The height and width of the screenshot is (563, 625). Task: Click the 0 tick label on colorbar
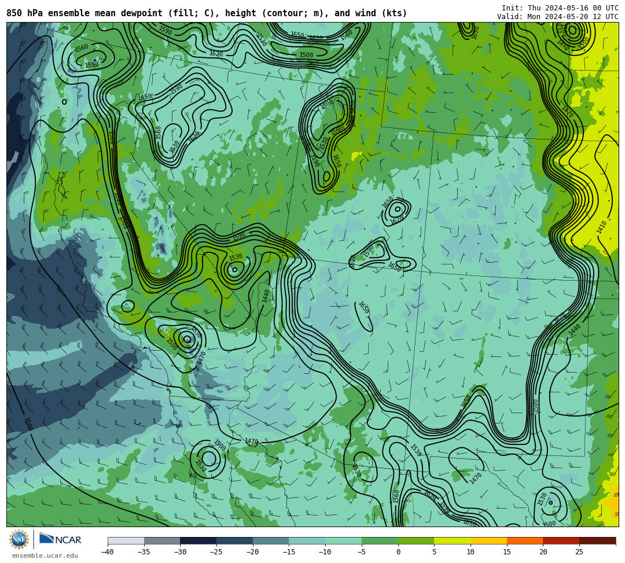[x=398, y=552]
